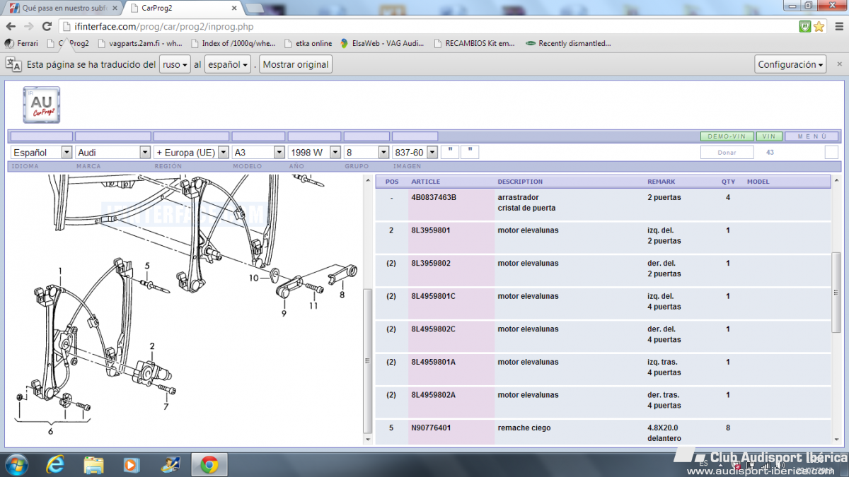Open the Grupo dropdown showing 8
Image resolution: width=849 pixels, height=477 pixels.
point(366,152)
